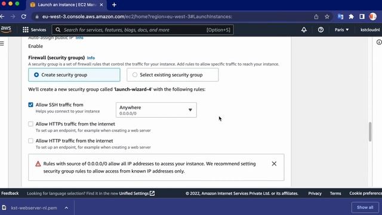Image resolution: width=382 pixels, height=215 pixels.
Task: Open the notifications bell
Action: click(304, 30)
